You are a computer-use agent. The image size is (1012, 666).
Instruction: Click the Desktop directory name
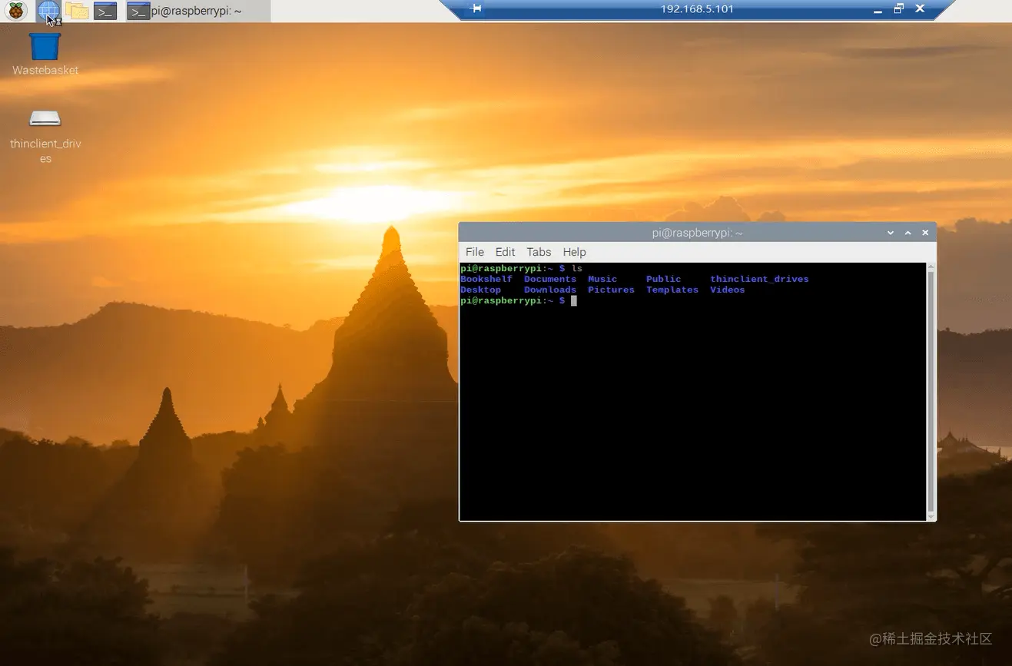(480, 290)
